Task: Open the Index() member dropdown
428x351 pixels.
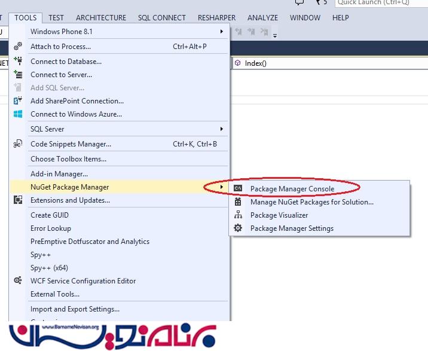Action: [x=329, y=63]
